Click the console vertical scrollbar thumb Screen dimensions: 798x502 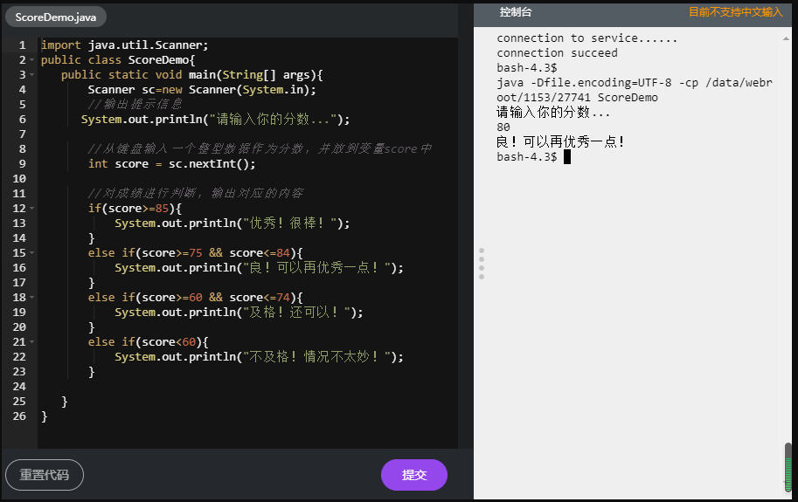coord(788,467)
